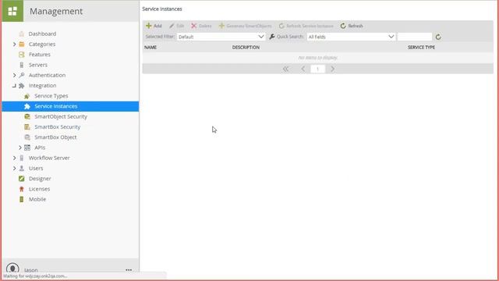499x281 pixels.
Task: Select SmartBox Object tree item
Action: [55, 137]
